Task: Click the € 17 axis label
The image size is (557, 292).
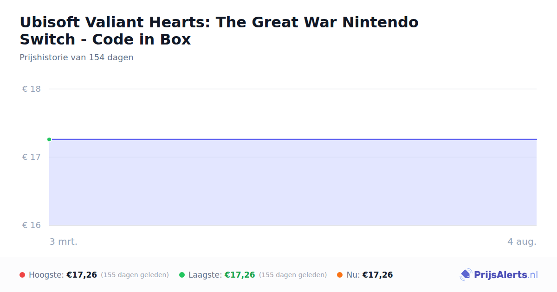Action: point(32,157)
